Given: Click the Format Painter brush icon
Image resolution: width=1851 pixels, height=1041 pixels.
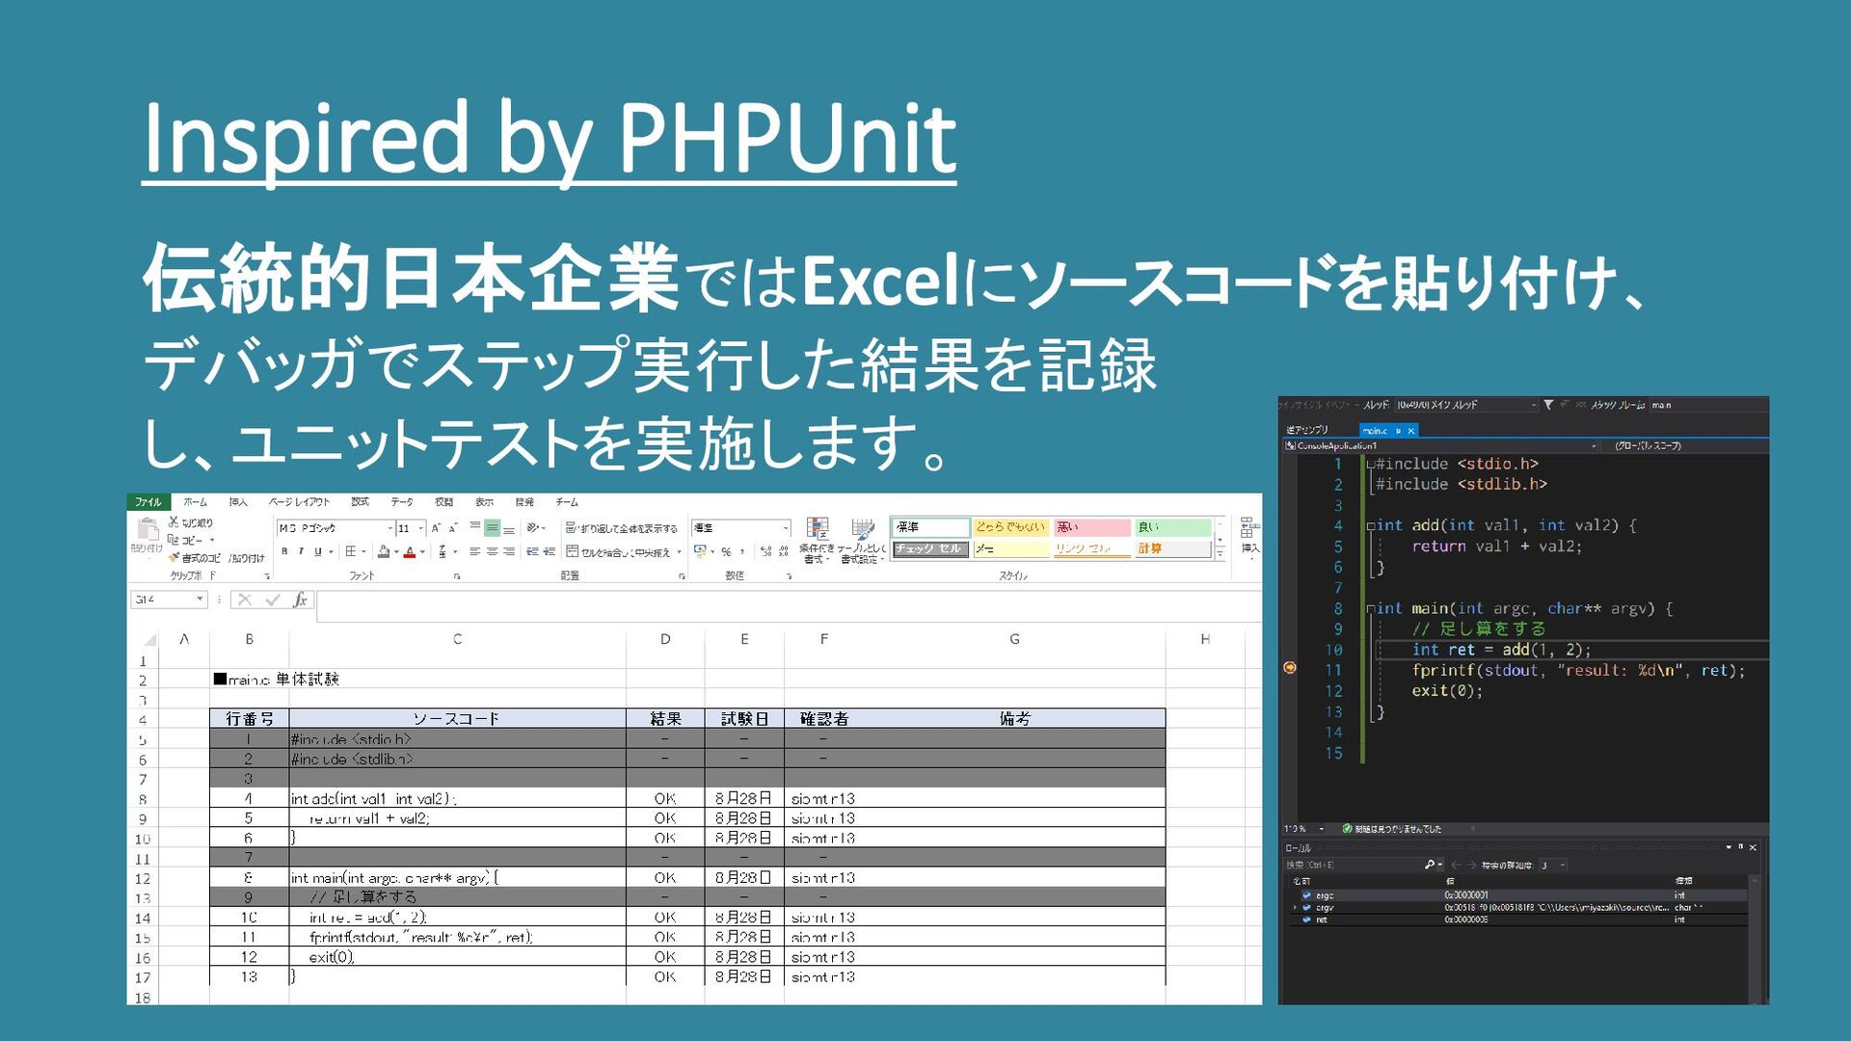Looking at the screenshot, I should [x=174, y=558].
